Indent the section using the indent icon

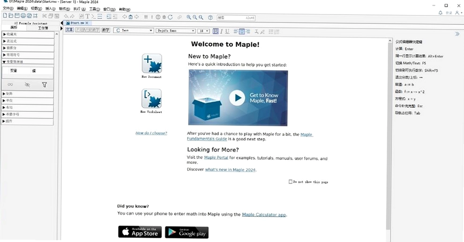tap(109, 17)
